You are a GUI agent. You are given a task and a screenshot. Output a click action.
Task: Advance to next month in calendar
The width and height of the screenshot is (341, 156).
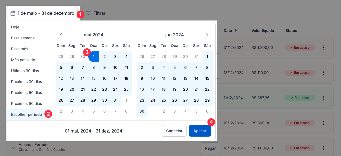pyautogui.click(x=207, y=35)
